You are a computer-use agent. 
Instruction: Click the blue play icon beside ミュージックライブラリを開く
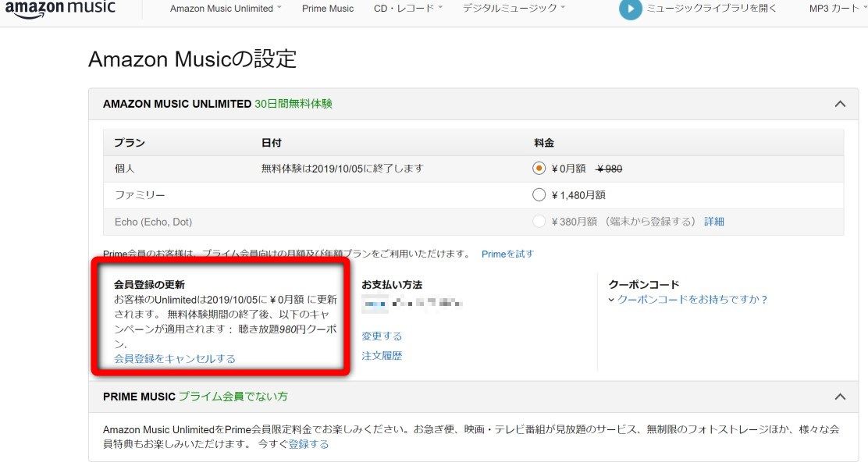click(631, 10)
